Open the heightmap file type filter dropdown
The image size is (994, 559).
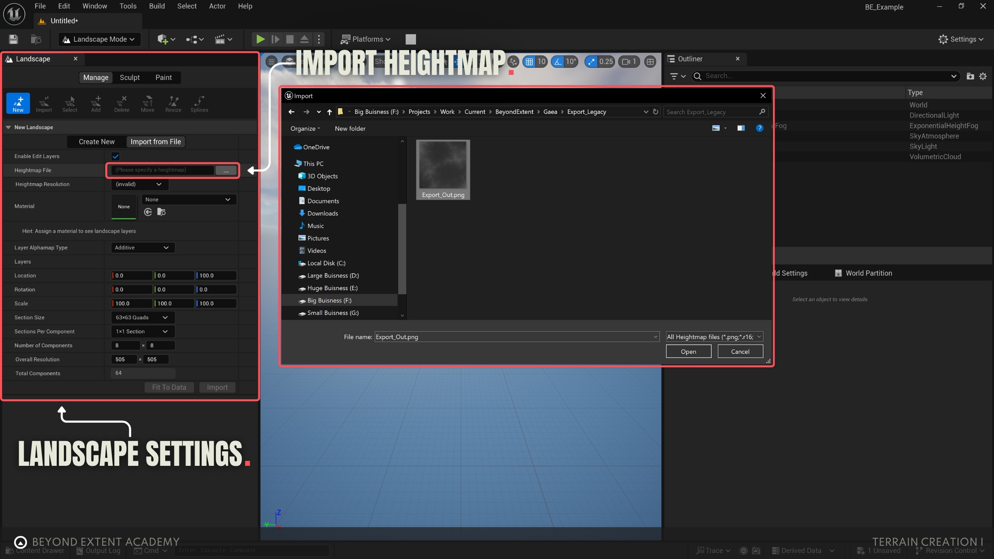714,337
